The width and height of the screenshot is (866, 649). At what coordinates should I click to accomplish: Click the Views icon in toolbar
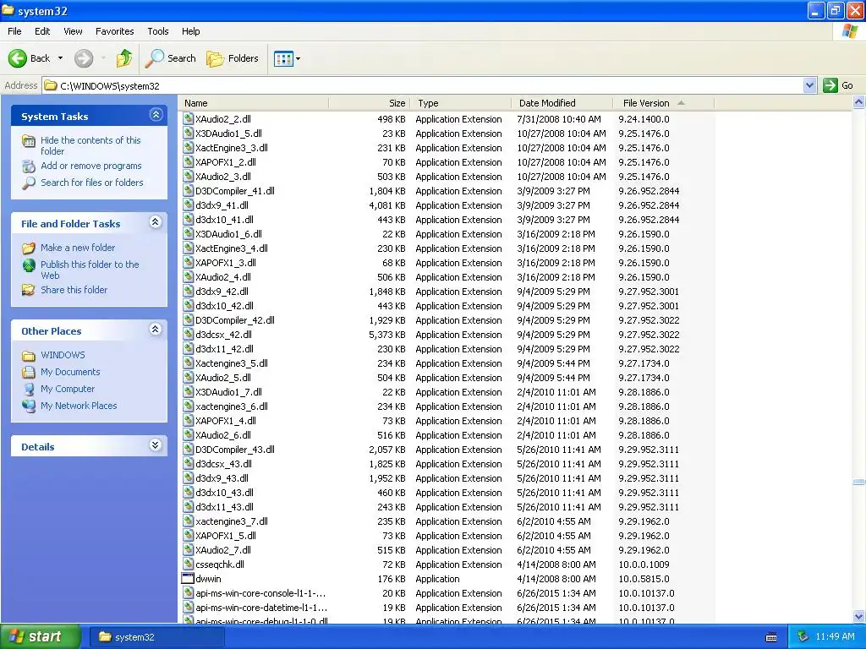tap(283, 58)
